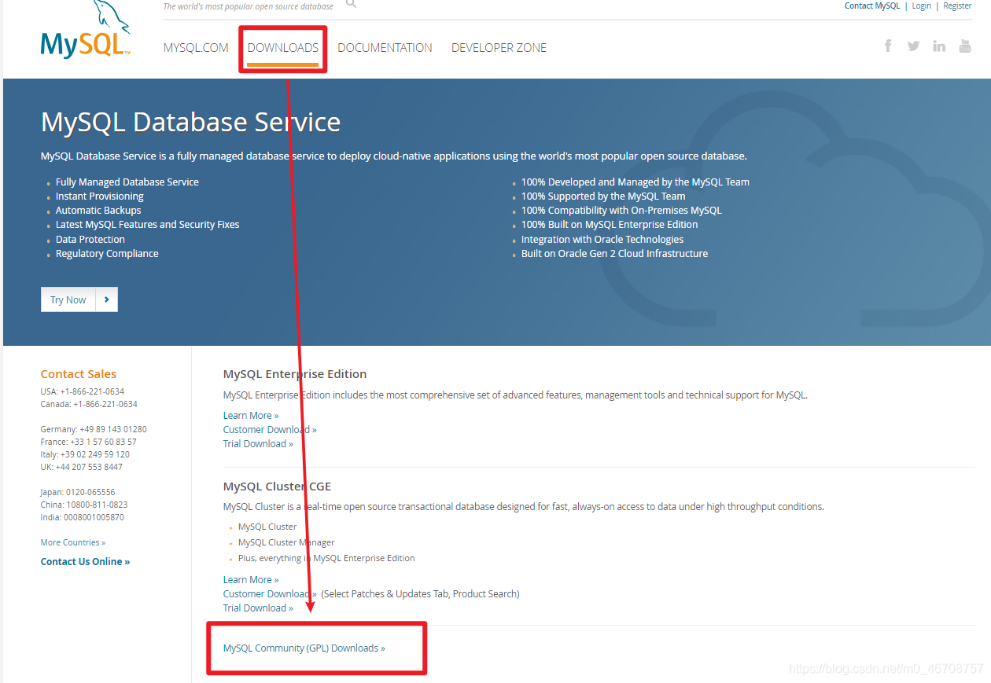Click the Login link
The height and width of the screenshot is (683, 991).
pyautogui.click(x=922, y=6)
